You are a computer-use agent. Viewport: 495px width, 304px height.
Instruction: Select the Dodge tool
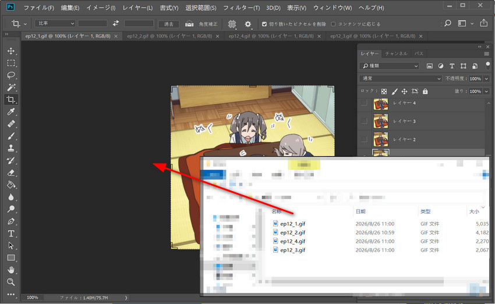(11, 209)
